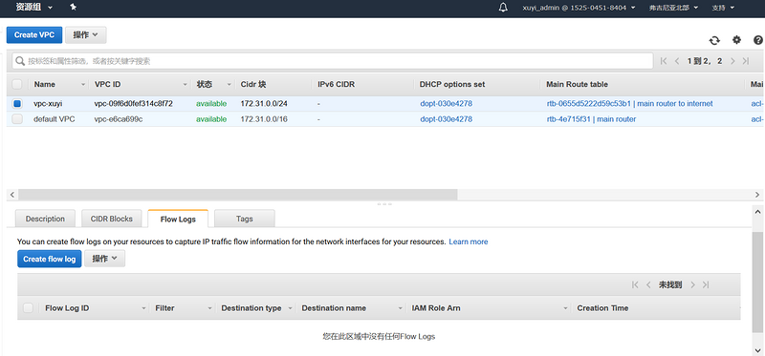Refresh the VPC list
765x356 pixels.
(x=714, y=40)
